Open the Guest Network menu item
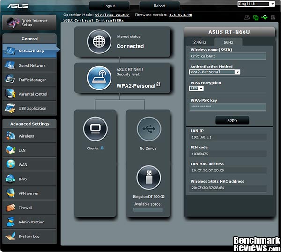Viewport: 281px width, 252px height. pos(30,65)
